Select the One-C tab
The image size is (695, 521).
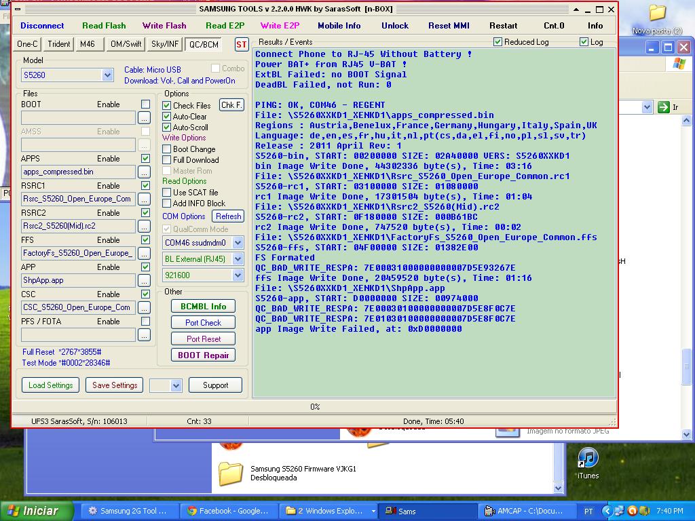27,44
